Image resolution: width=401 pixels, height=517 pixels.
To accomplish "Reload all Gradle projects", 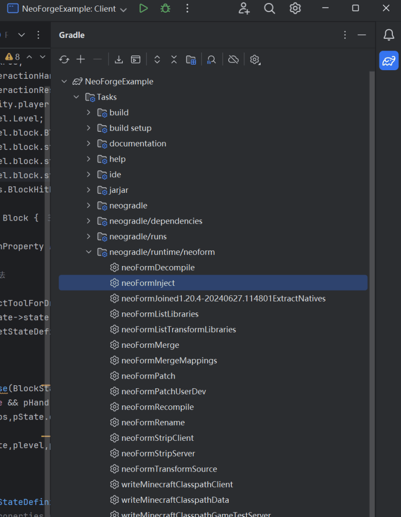I will tap(64, 60).
